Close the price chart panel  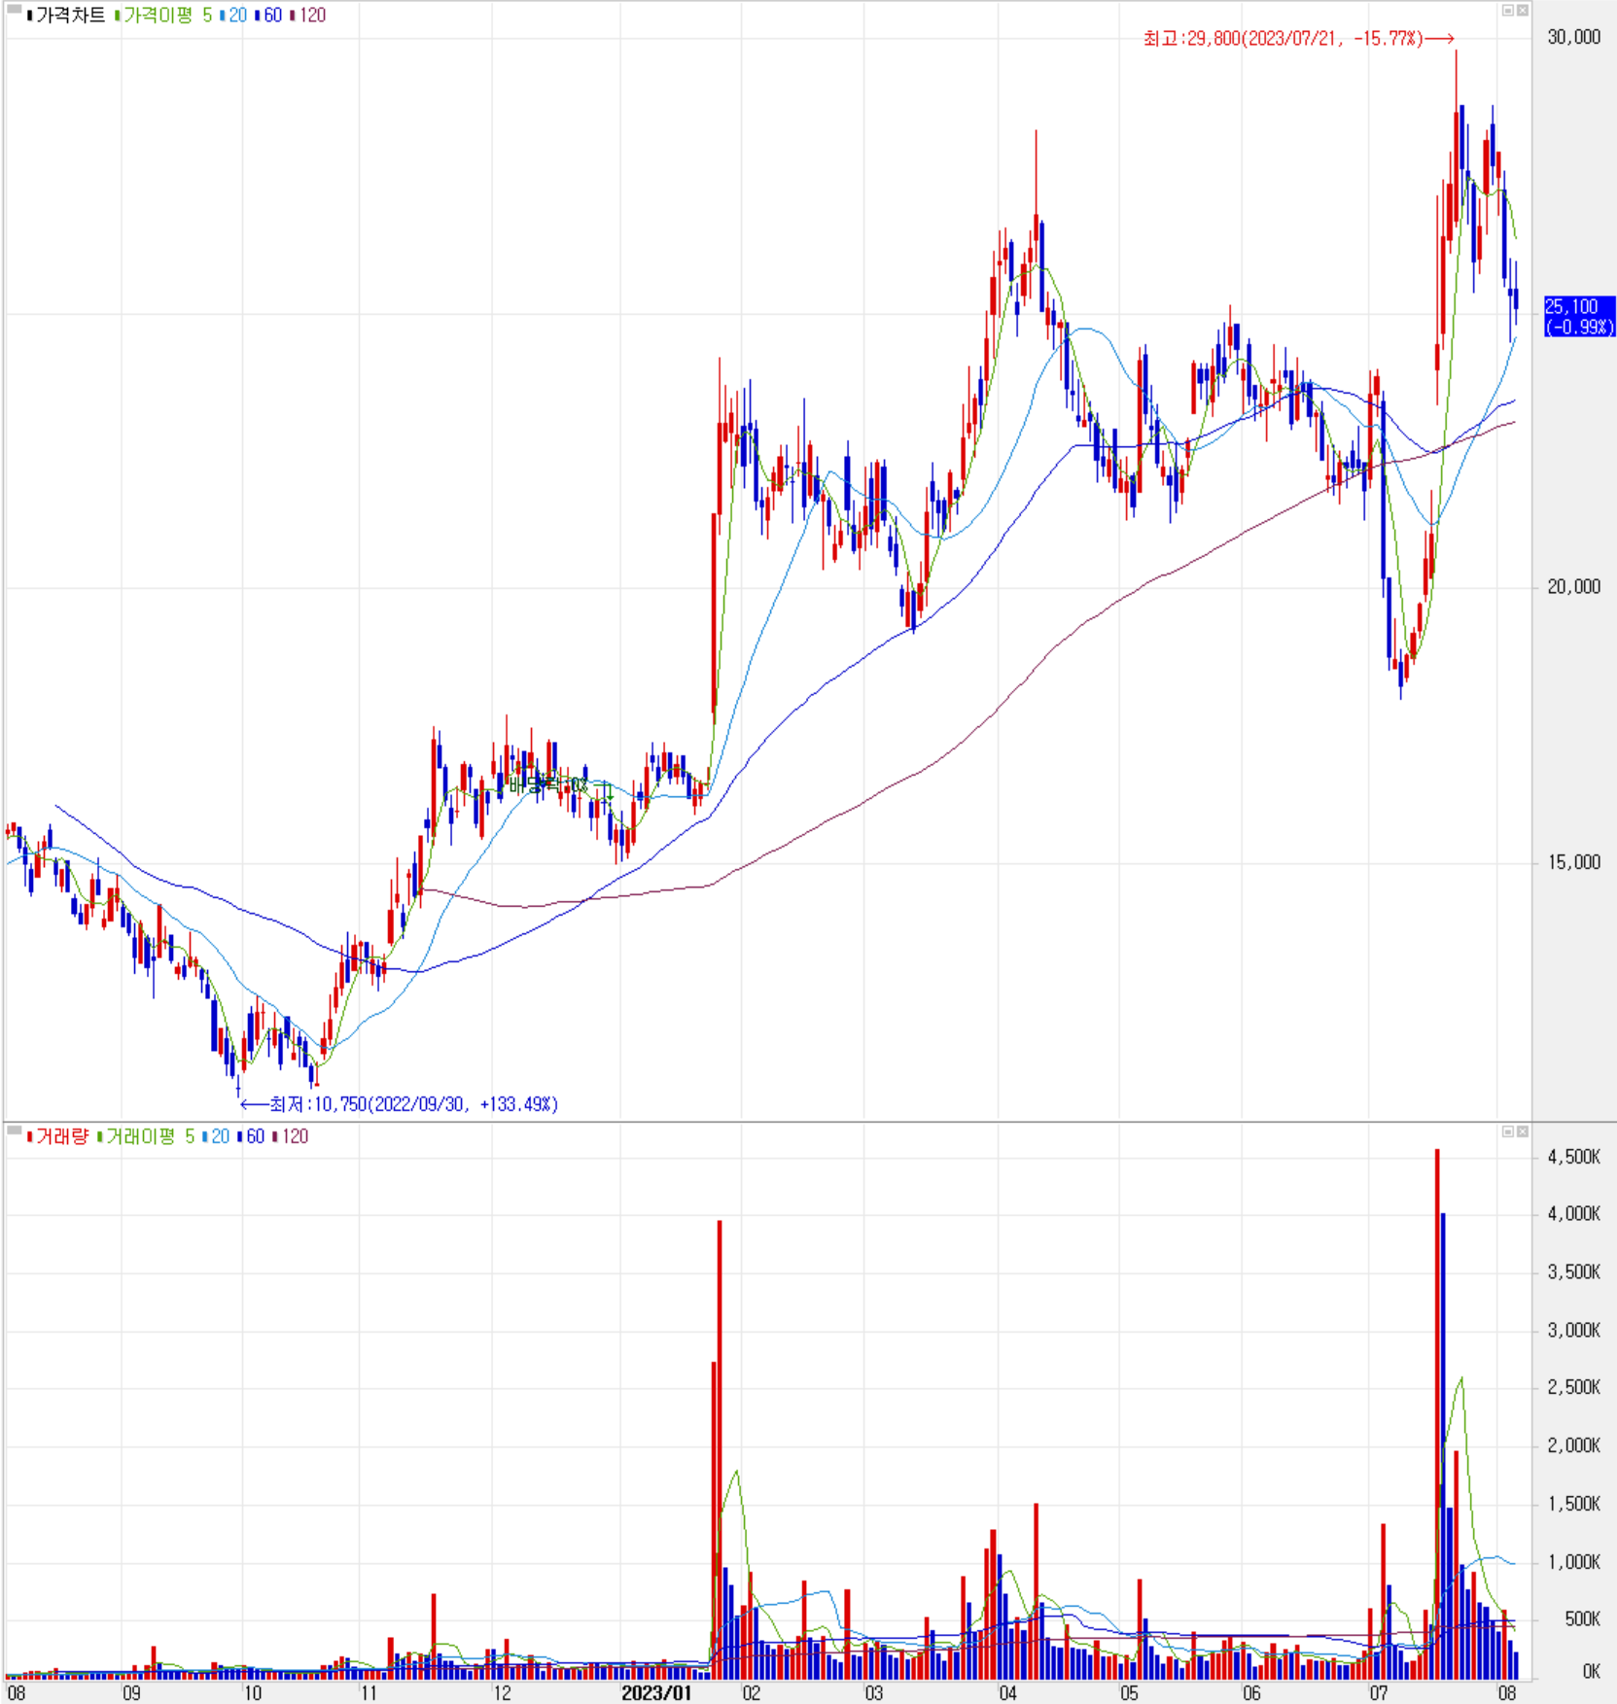click(1523, 11)
